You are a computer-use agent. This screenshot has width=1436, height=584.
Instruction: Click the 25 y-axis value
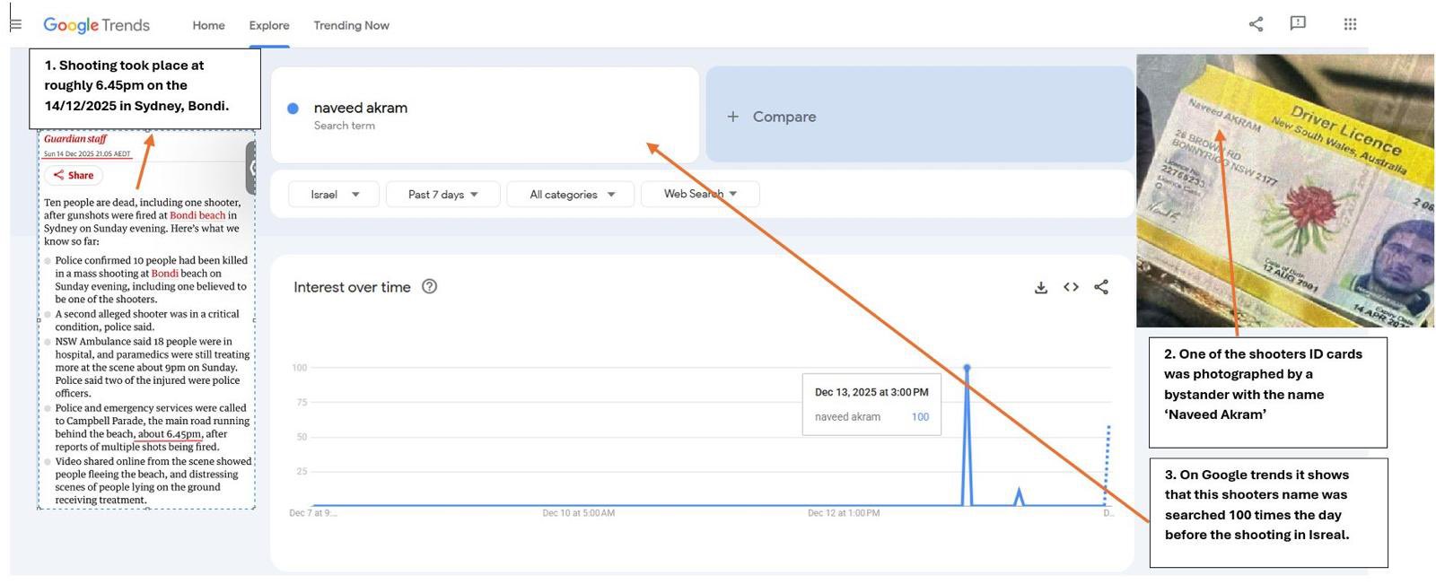(x=302, y=472)
